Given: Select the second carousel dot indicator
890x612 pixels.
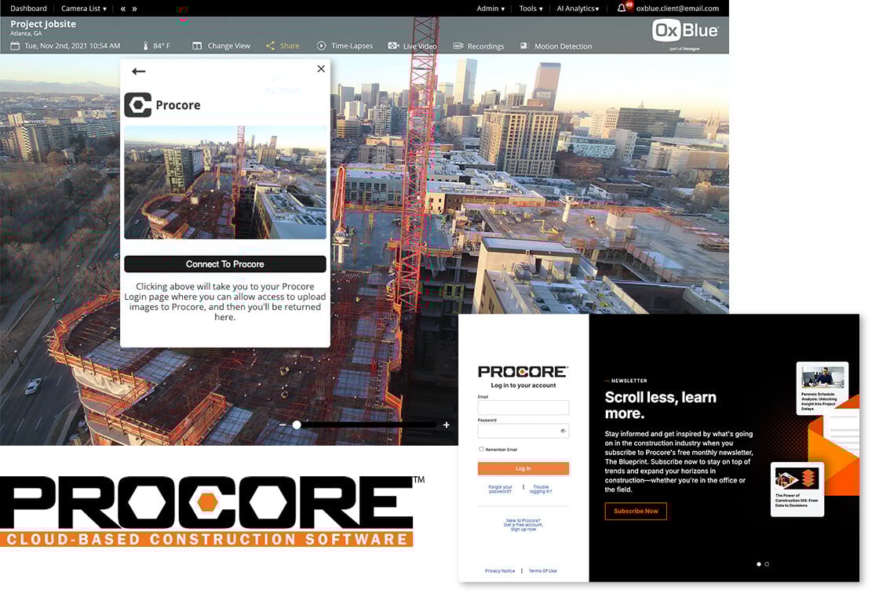Looking at the screenshot, I should click(767, 564).
